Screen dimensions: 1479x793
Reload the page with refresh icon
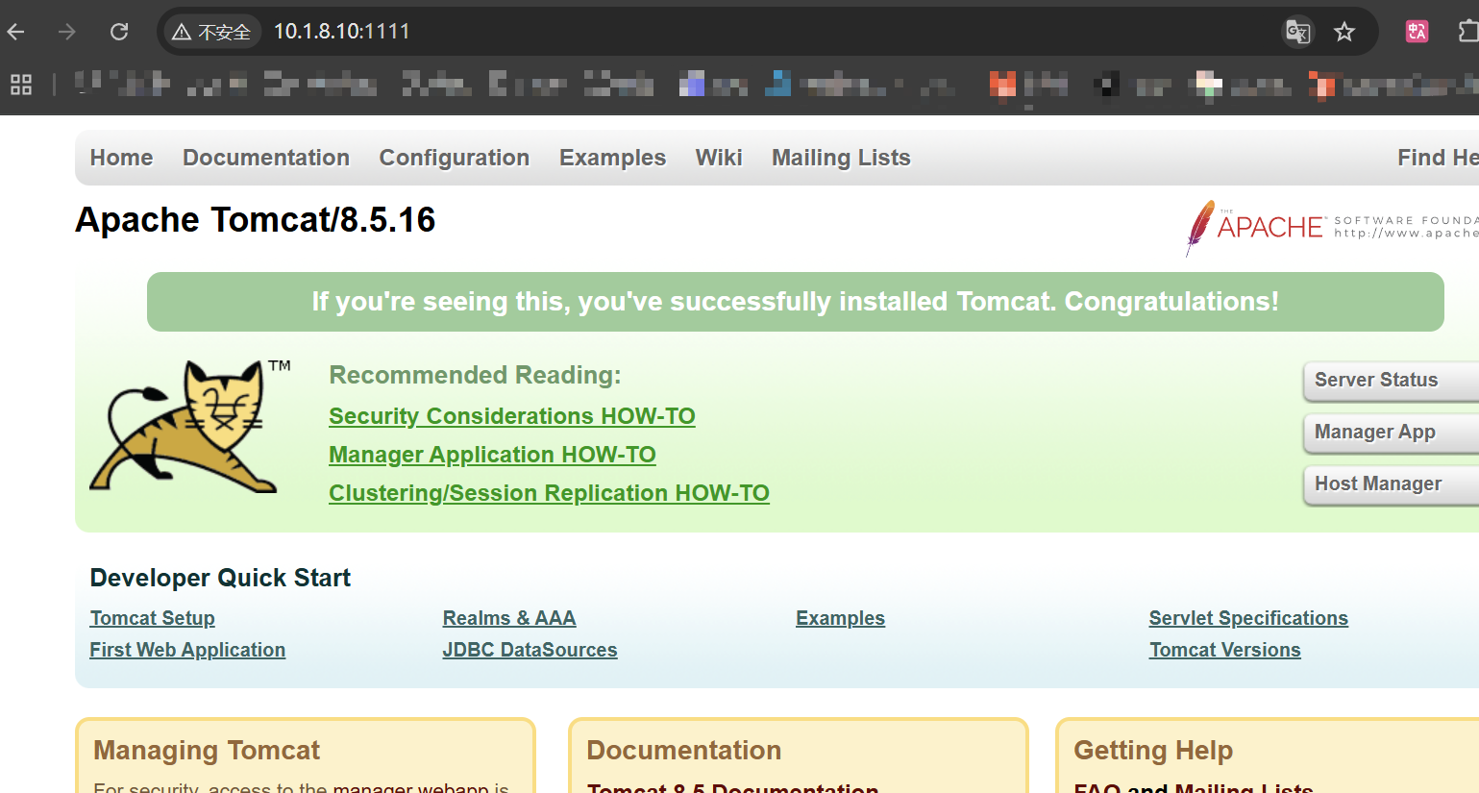(119, 32)
